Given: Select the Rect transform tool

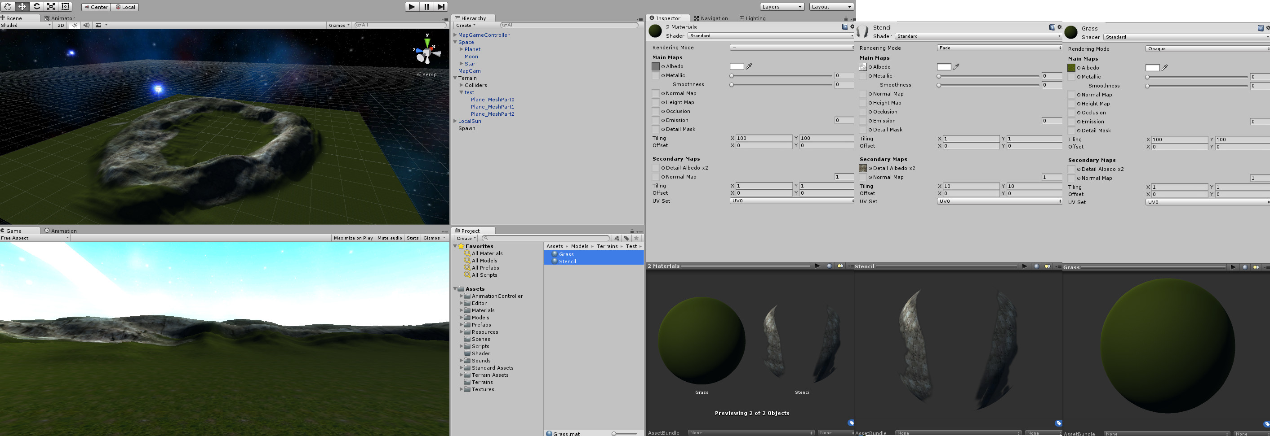Looking at the screenshot, I should pos(65,6).
